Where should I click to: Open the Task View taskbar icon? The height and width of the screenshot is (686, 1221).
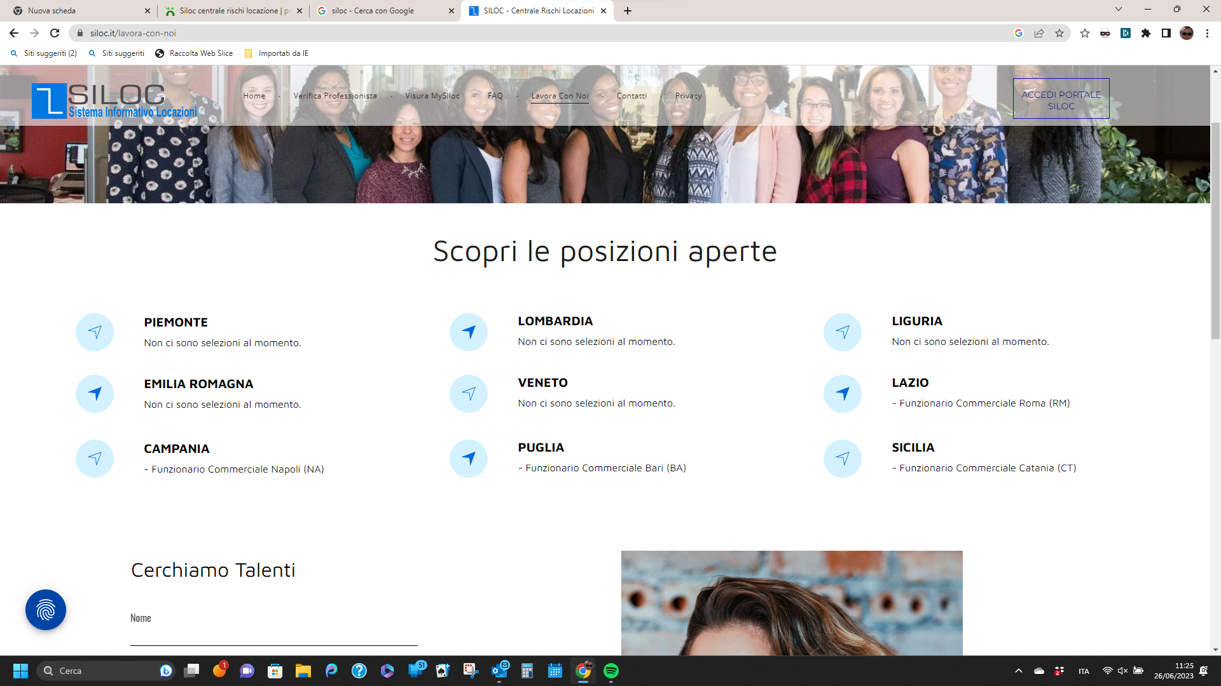click(x=191, y=671)
